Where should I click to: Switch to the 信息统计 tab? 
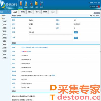[x=30, y=12]
